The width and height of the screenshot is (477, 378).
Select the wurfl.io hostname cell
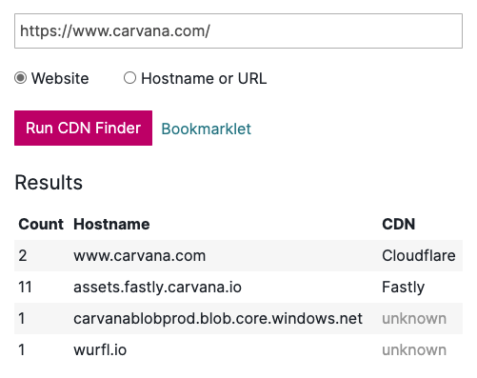tap(100, 349)
